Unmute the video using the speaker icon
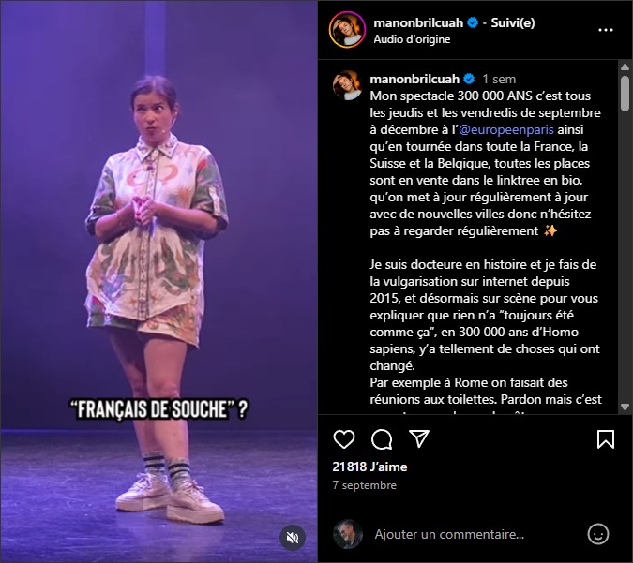Viewport: 633px width, 563px height. pos(293,537)
